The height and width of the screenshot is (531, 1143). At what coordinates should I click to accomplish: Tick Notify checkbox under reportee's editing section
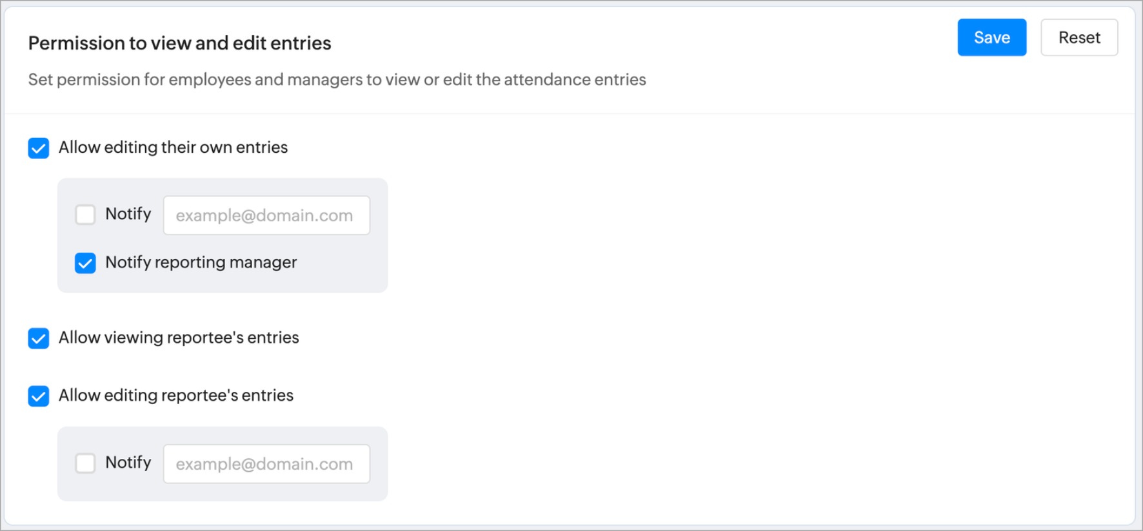[x=85, y=463]
